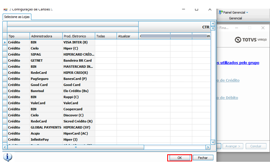
Task: Select the GLOBAL PAYMENTS cell
Action: click(x=46, y=127)
